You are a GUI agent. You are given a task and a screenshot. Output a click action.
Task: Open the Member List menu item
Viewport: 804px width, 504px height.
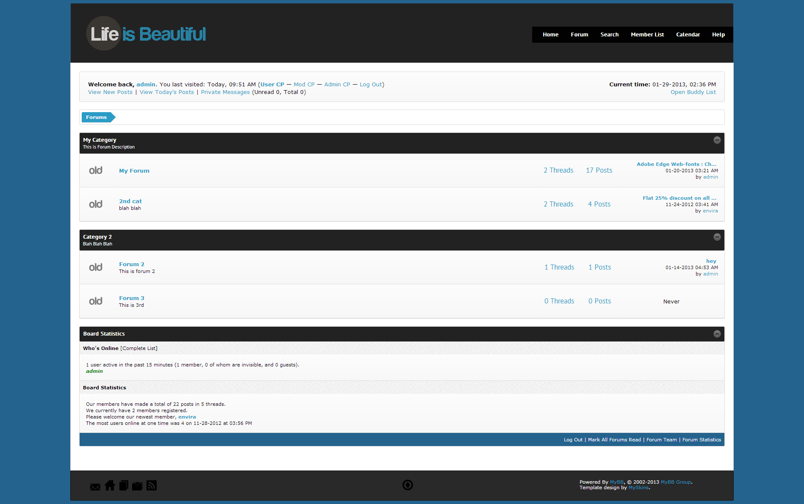(x=647, y=35)
